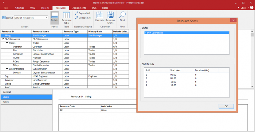The height and width of the screenshot is (132, 255).
Task: Select the SMng resource row
Action: coord(65,35)
